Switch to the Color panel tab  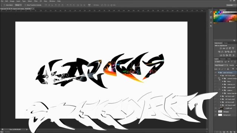216,10
